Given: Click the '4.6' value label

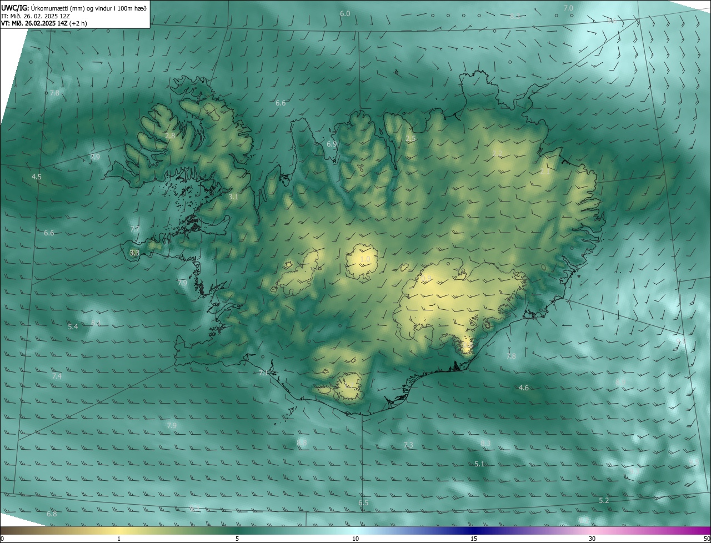Looking at the screenshot, I should click(523, 388).
